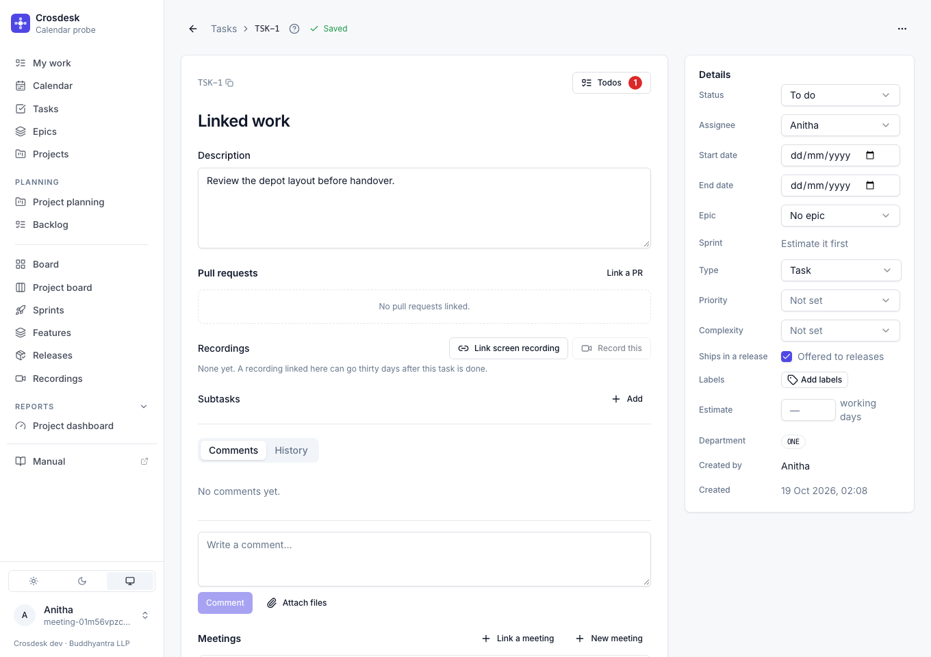Image resolution: width=931 pixels, height=657 pixels.
Task: Open the three-dots more options menu
Action: [x=902, y=29]
